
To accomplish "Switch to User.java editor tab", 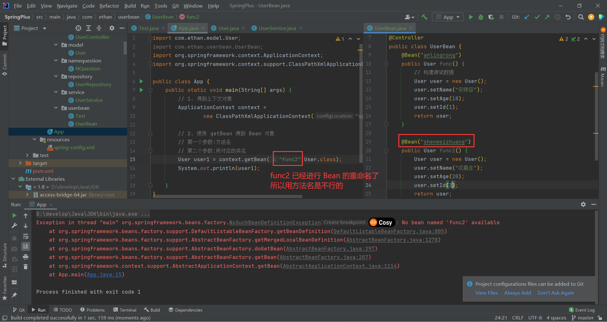I will coord(228,28).
